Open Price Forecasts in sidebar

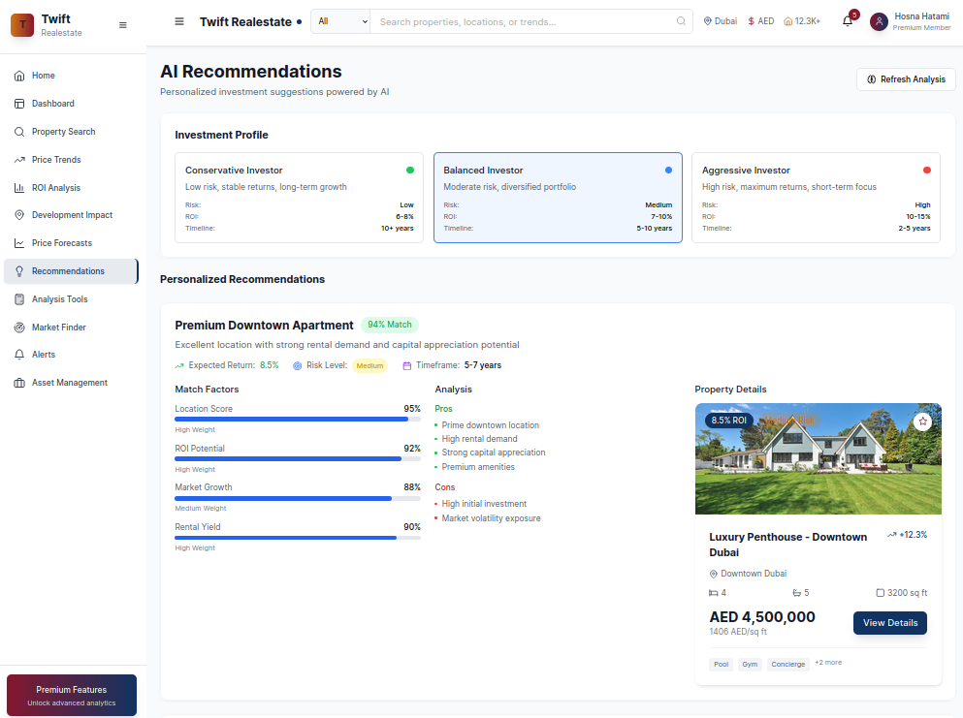62,243
